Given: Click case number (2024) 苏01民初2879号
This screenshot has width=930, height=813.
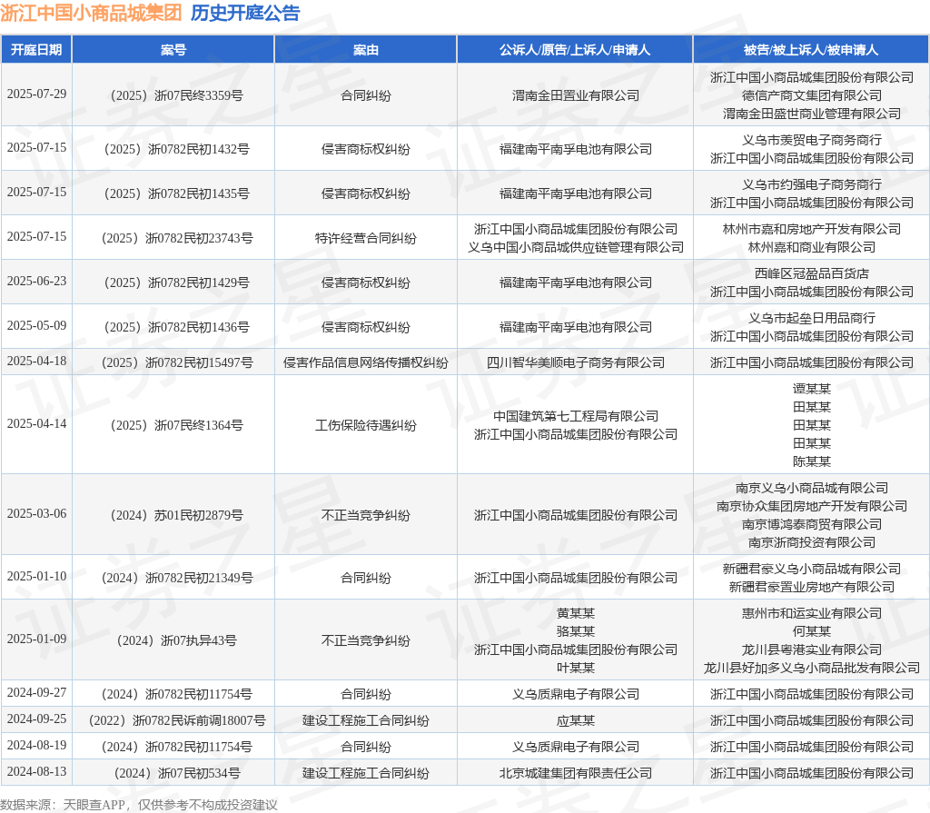Looking at the screenshot, I should (x=177, y=515).
